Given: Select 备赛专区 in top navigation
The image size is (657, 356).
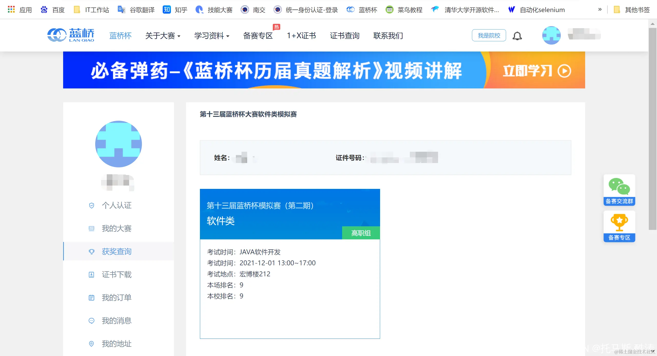Looking at the screenshot, I should 258,36.
